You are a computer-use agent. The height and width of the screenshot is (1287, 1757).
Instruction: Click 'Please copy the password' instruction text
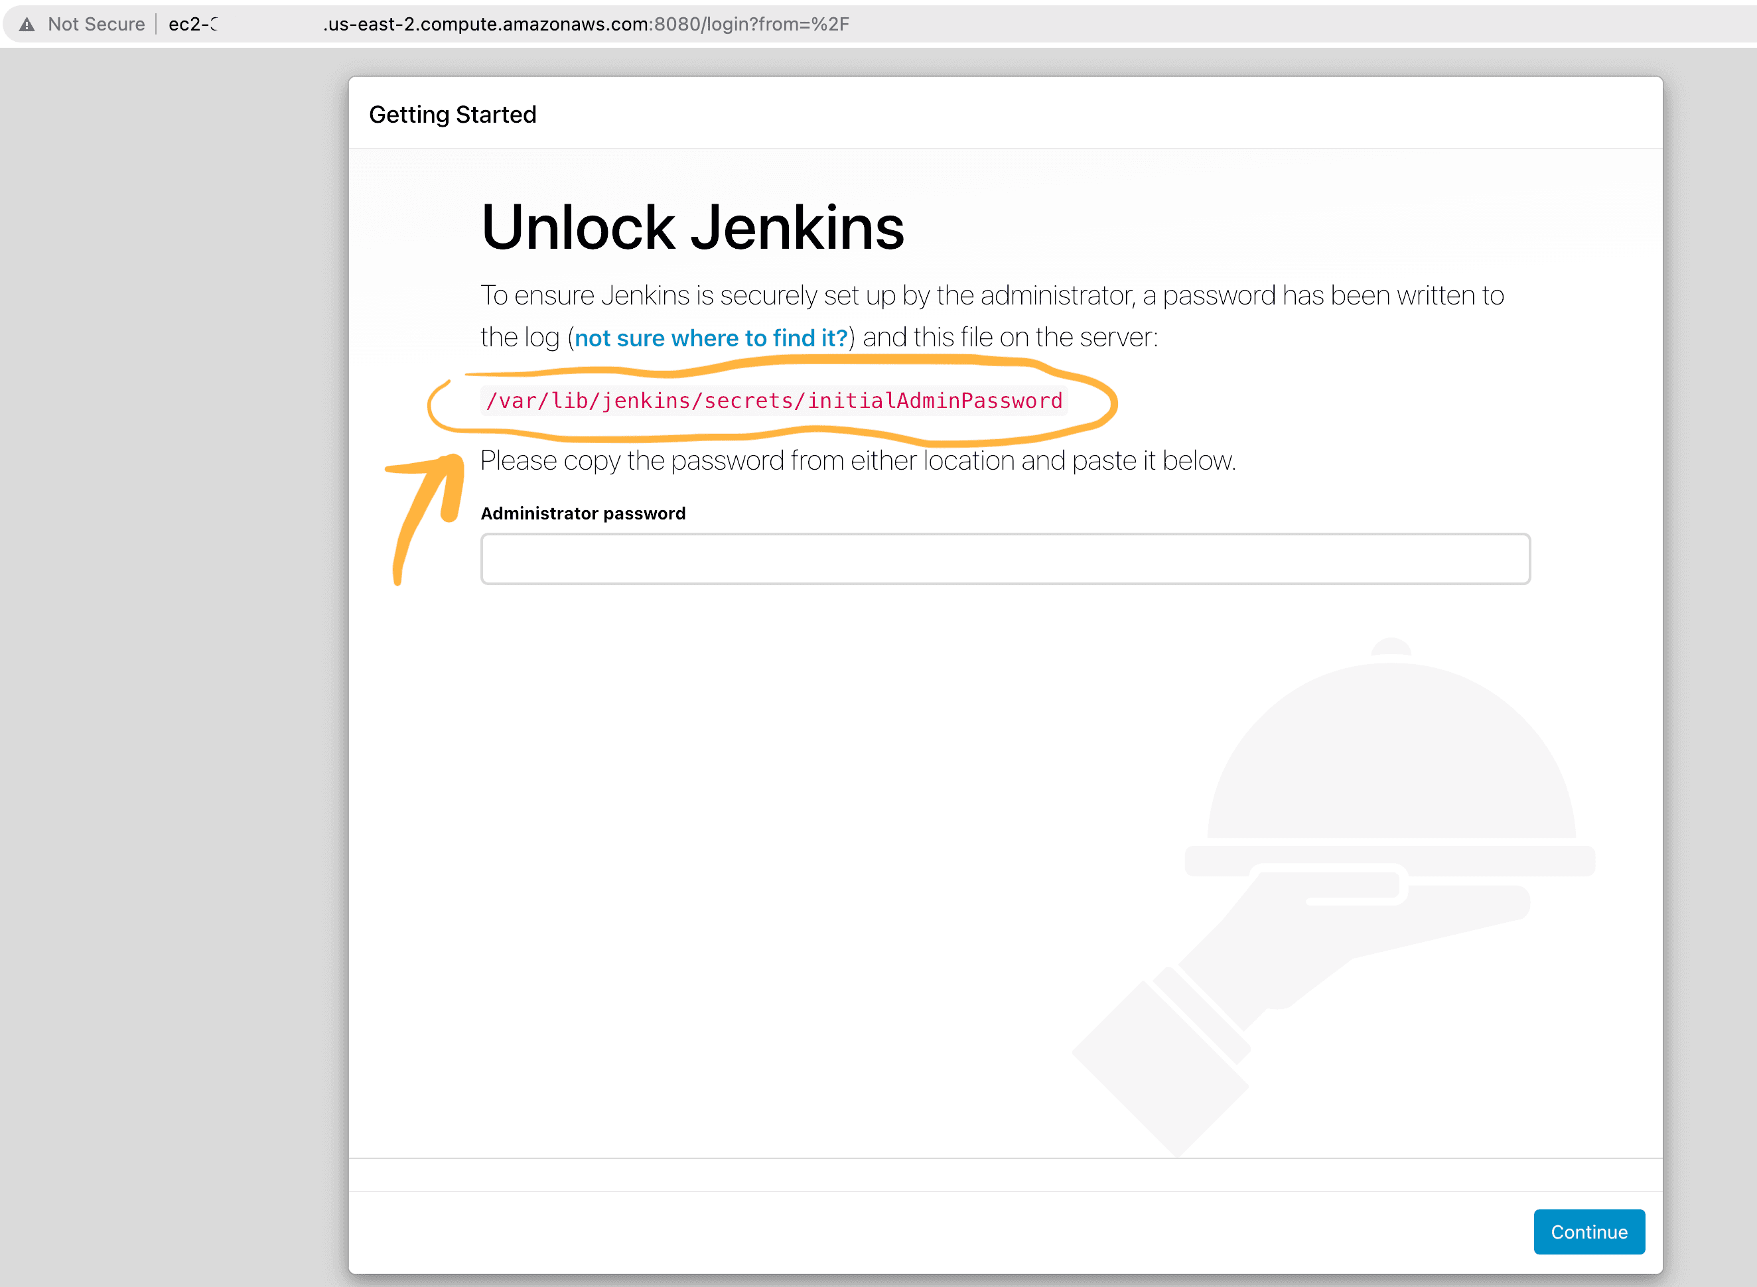[x=858, y=460]
